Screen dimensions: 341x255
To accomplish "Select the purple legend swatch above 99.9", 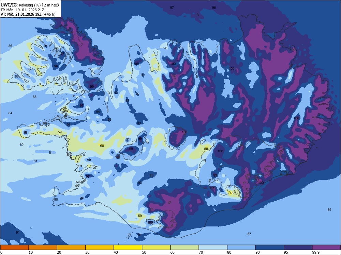I will (x=326, y=248).
